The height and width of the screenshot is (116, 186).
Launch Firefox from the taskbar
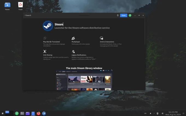(x=39, y=113)
